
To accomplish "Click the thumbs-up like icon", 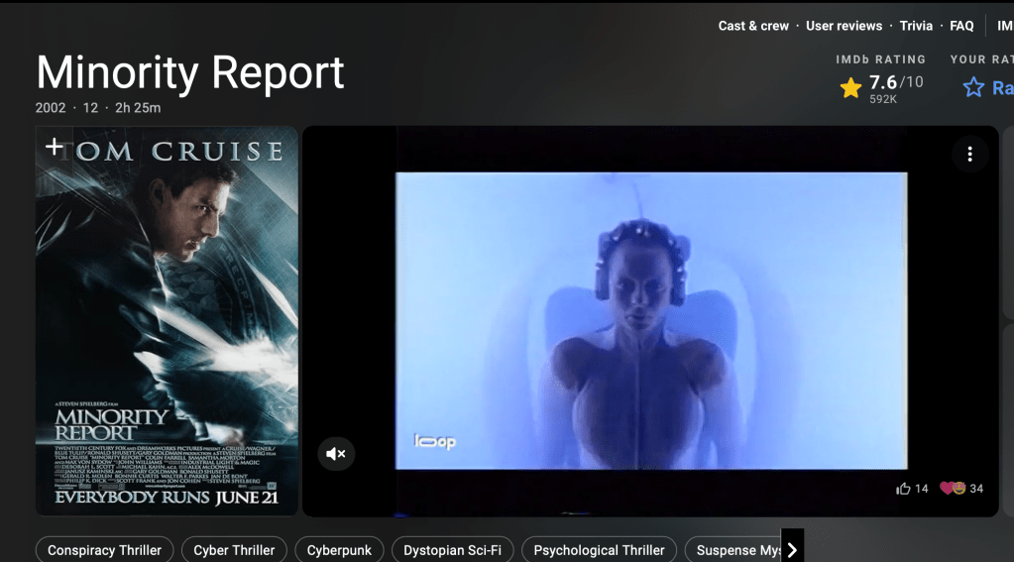I will click(x=903, y=489).
